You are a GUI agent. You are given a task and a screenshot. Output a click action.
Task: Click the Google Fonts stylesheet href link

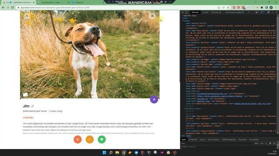point(220,96)
